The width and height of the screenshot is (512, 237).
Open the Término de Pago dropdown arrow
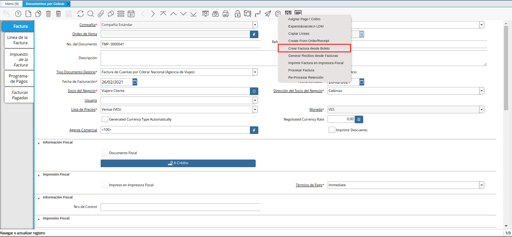(481, 185)
